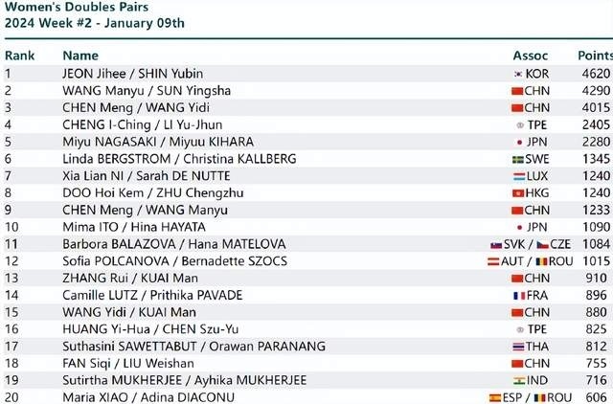The height and width of the screenshot is (404, 613).
Task: Select the Assoc column header
Action: pyautogui.click(x=530, y=56)
